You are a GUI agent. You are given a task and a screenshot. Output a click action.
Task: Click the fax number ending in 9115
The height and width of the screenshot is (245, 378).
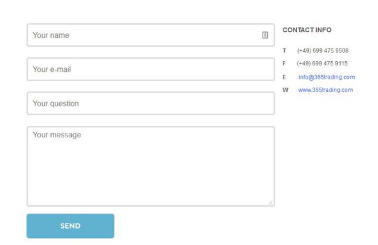pos(322,64)
